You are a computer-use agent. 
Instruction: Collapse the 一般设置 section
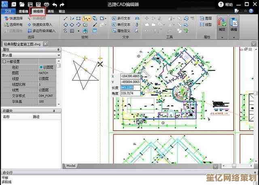(4, 61)
